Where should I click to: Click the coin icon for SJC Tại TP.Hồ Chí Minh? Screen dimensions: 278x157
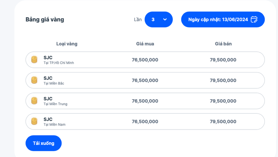(x=34, y=60)
